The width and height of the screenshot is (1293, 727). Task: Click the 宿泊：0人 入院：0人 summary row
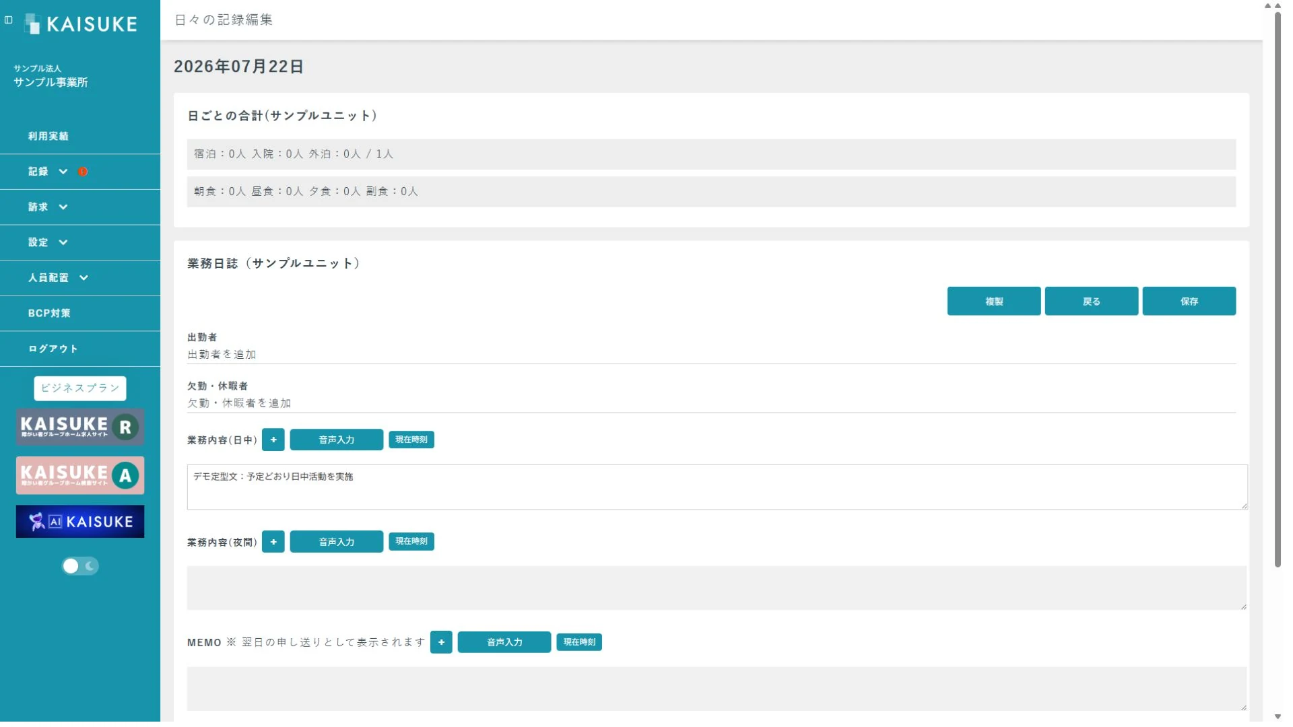[x=711, y=154]
